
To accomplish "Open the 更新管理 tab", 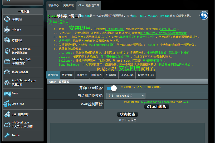I will tap(67, 75).
